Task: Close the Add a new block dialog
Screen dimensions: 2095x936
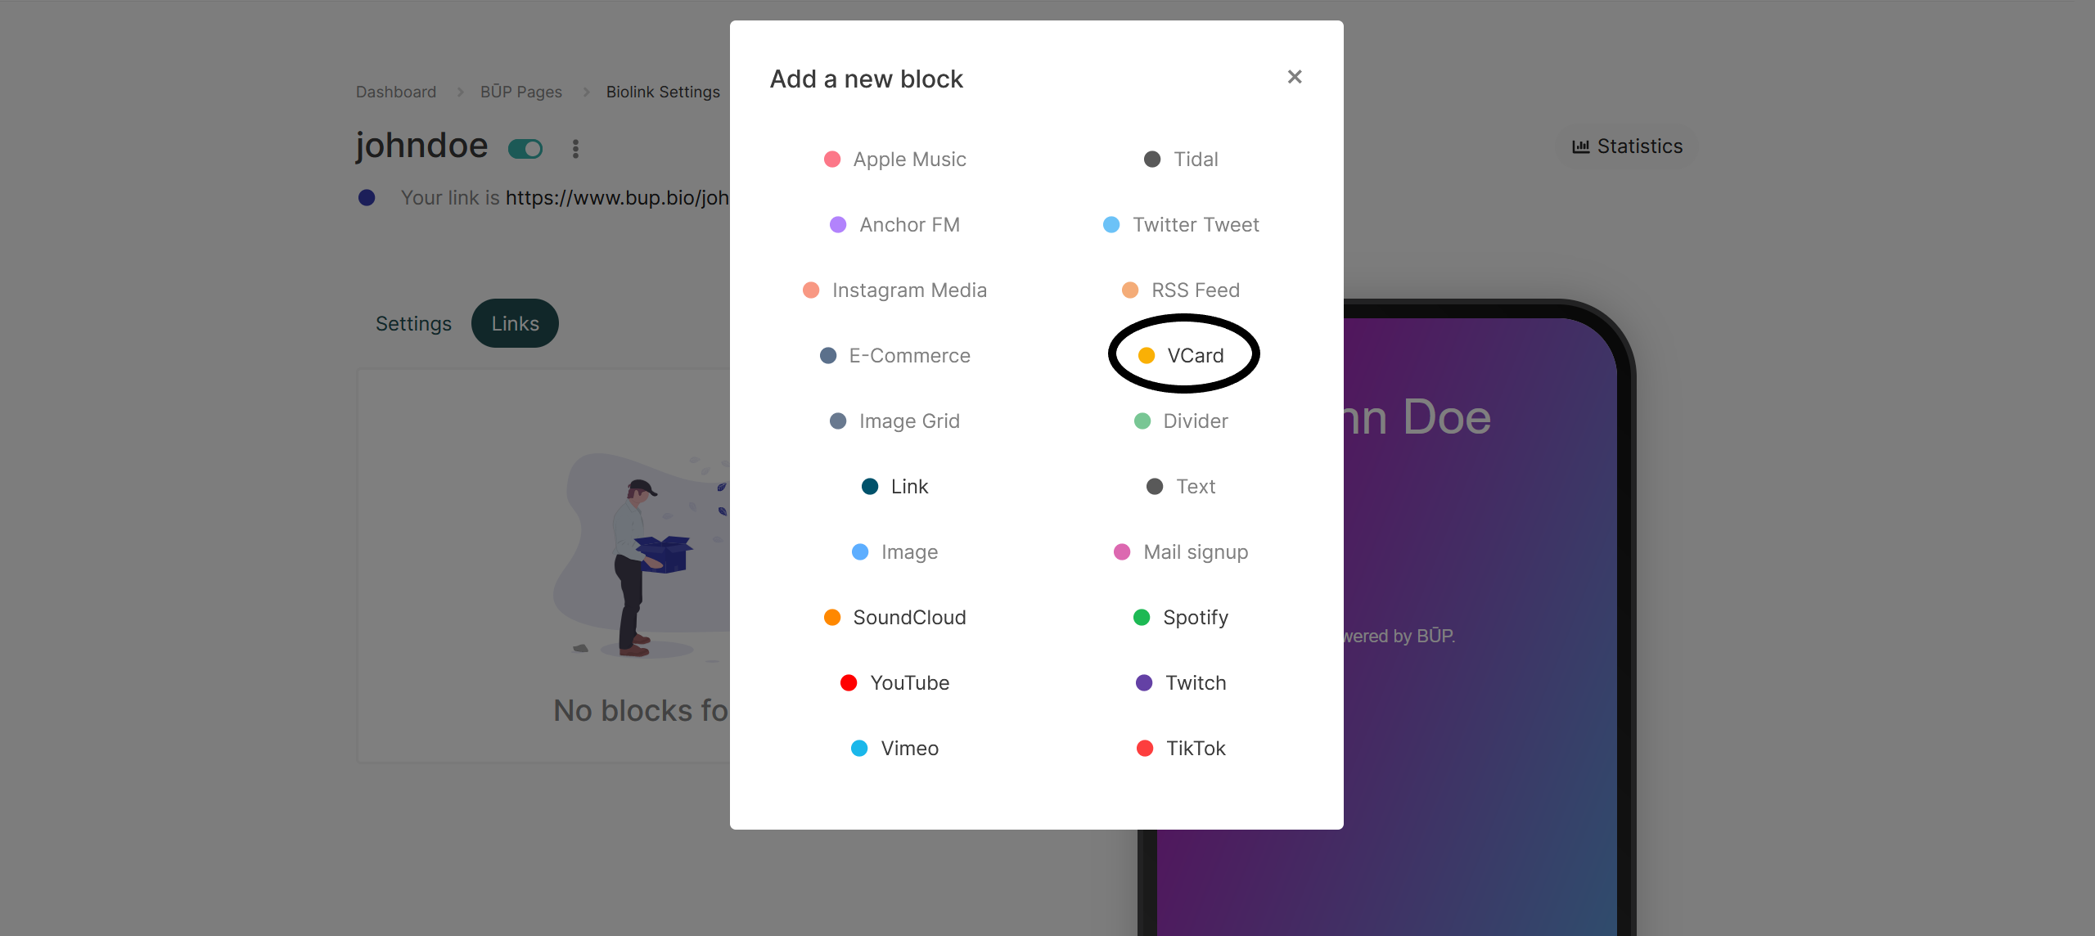Action: 1295,77
